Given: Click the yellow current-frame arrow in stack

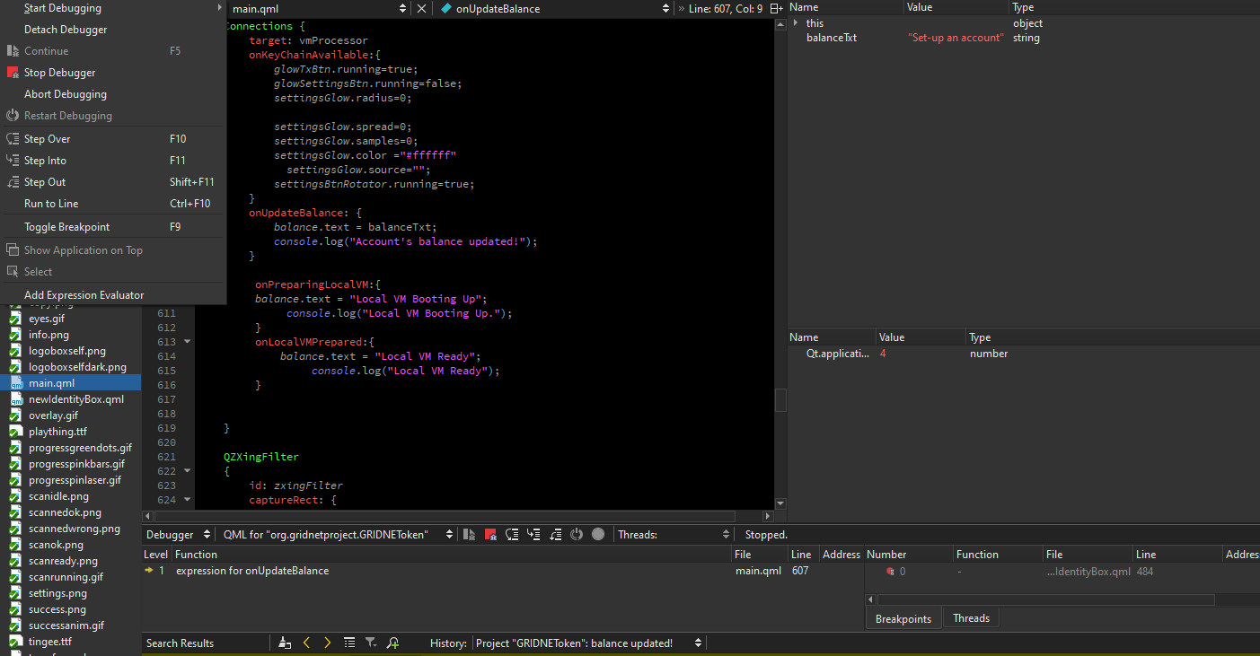Looking at the screenshot, I should click(x=149, y=570).
